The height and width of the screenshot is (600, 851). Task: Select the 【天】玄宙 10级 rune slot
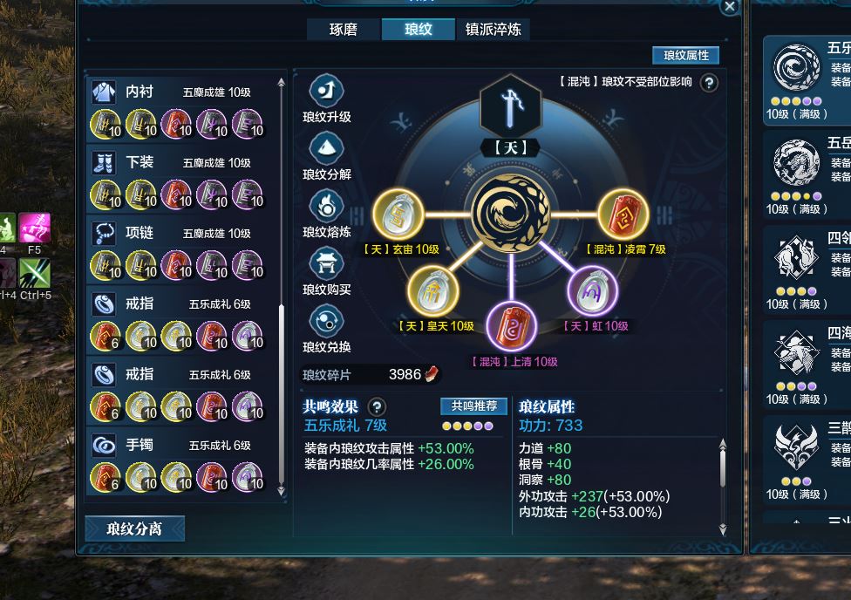pyautogui.click(x=399, y=215)
